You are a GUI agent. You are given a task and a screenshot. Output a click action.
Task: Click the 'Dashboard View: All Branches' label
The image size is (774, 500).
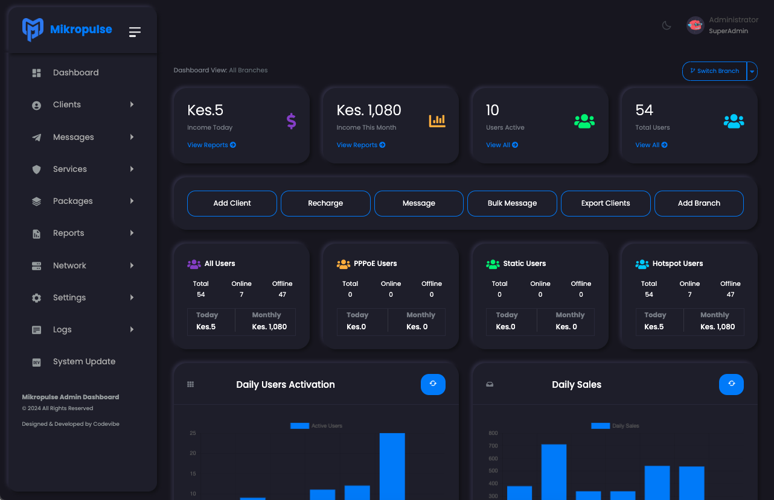(220, 70)
